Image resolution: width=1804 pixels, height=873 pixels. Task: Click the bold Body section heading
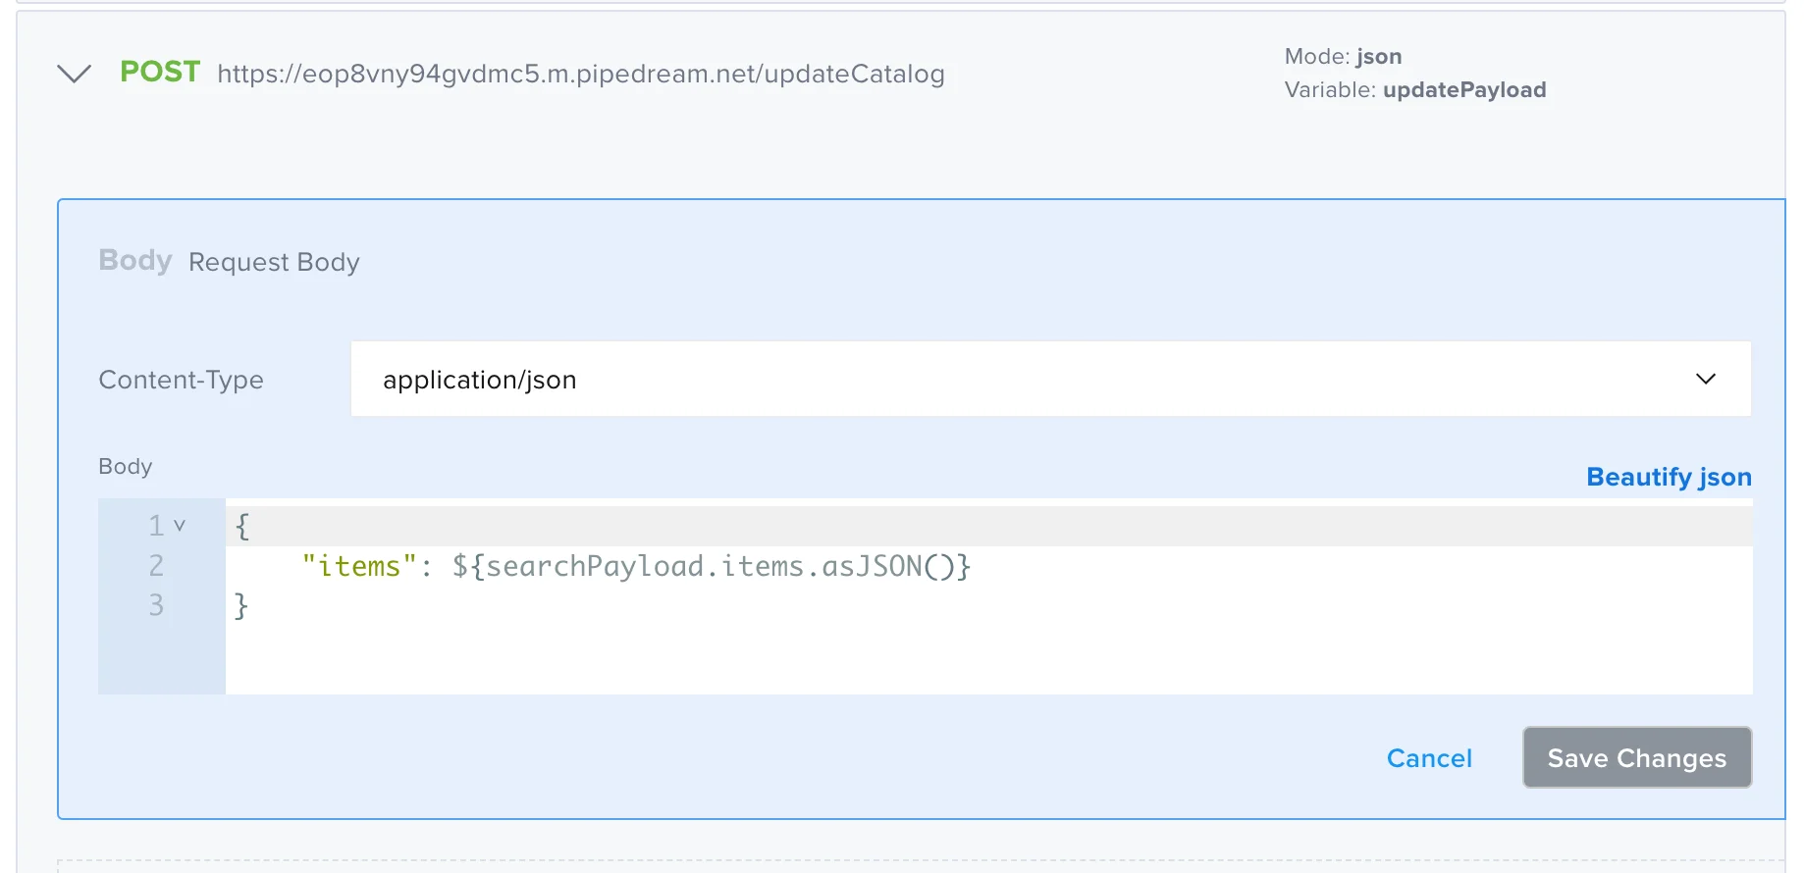(x=135, y=261)
